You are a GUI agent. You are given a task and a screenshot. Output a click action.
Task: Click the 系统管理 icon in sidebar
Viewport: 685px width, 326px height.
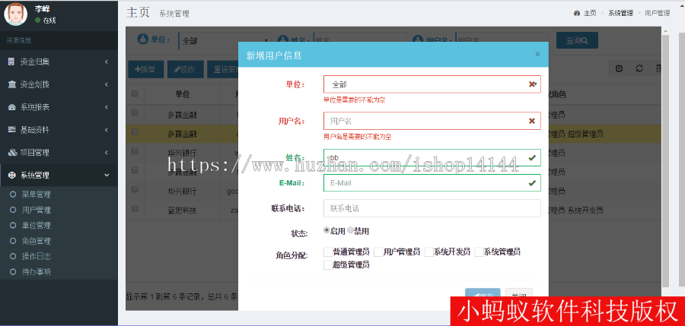12,176
